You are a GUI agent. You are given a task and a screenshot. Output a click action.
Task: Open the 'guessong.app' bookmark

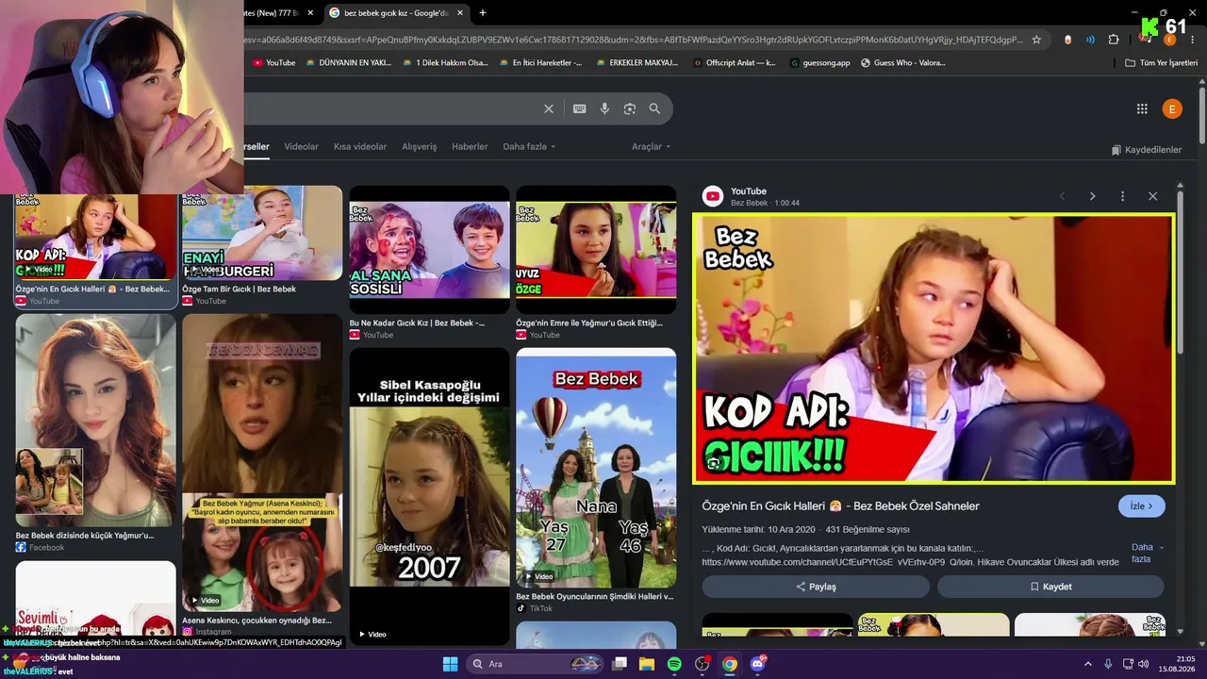[x=820, y=63]
